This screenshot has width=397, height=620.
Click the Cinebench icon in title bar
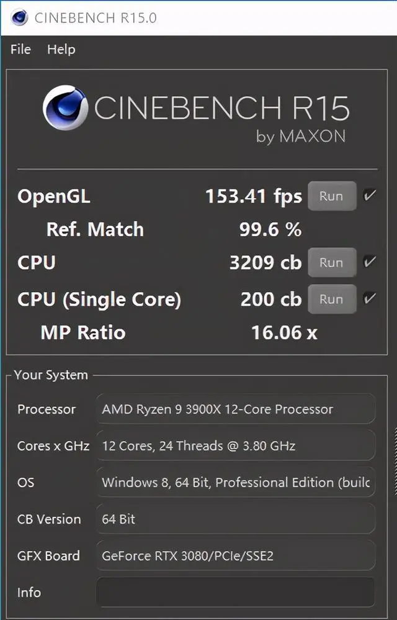click(x=19, y=17)
